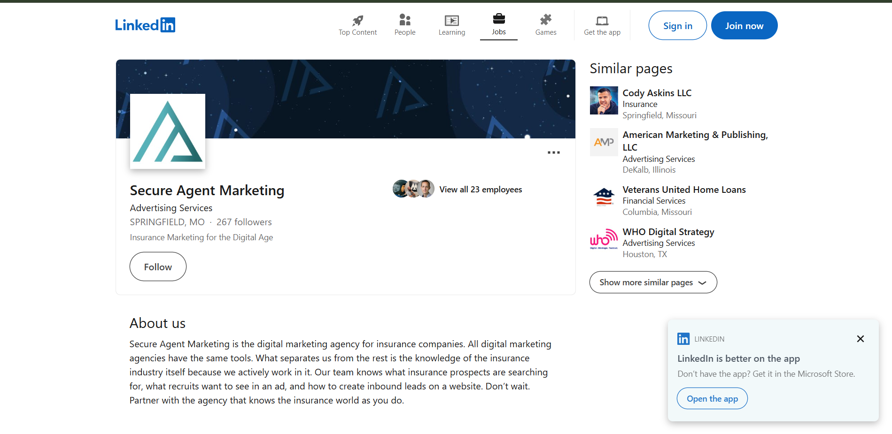Click the 267 followers text
The height and width of the screenshot is (434, 892).
[244, 222]
